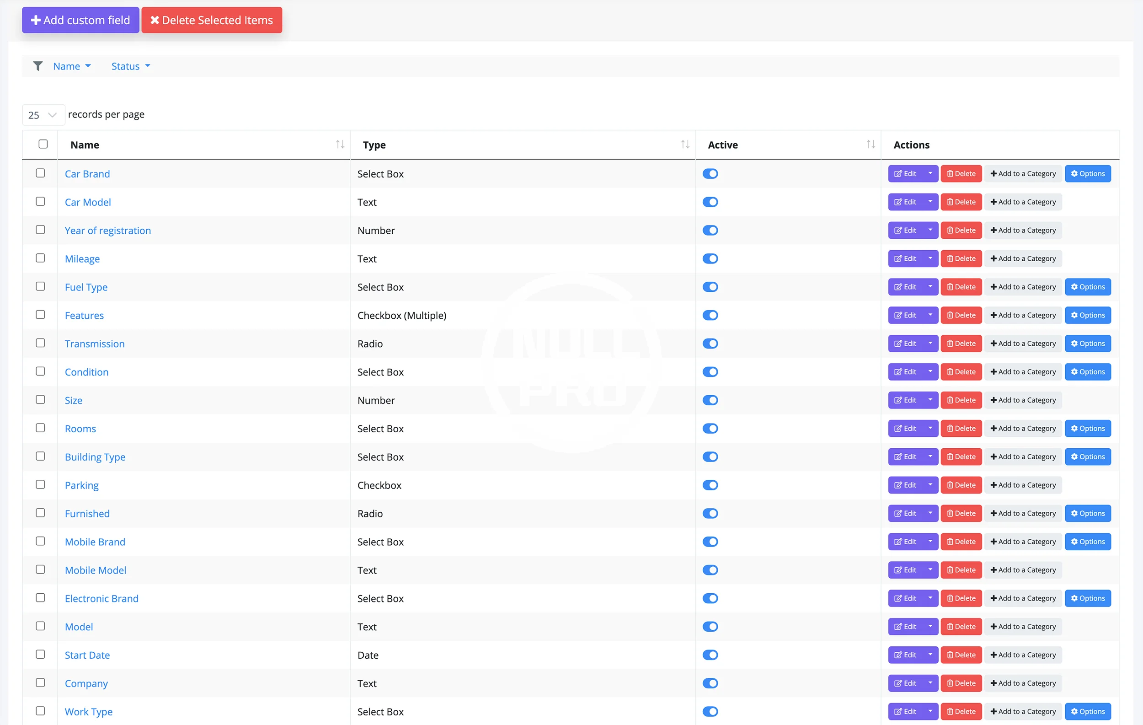Check the Features row checkbox

[x=40, y=315]
